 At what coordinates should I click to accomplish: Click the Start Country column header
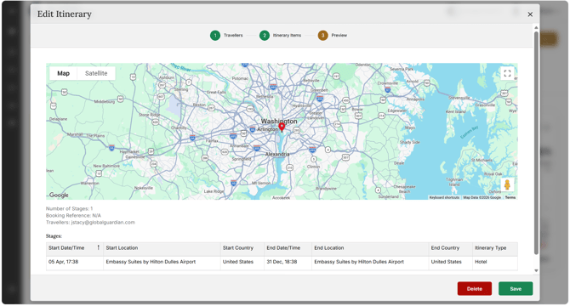point(242,248)
